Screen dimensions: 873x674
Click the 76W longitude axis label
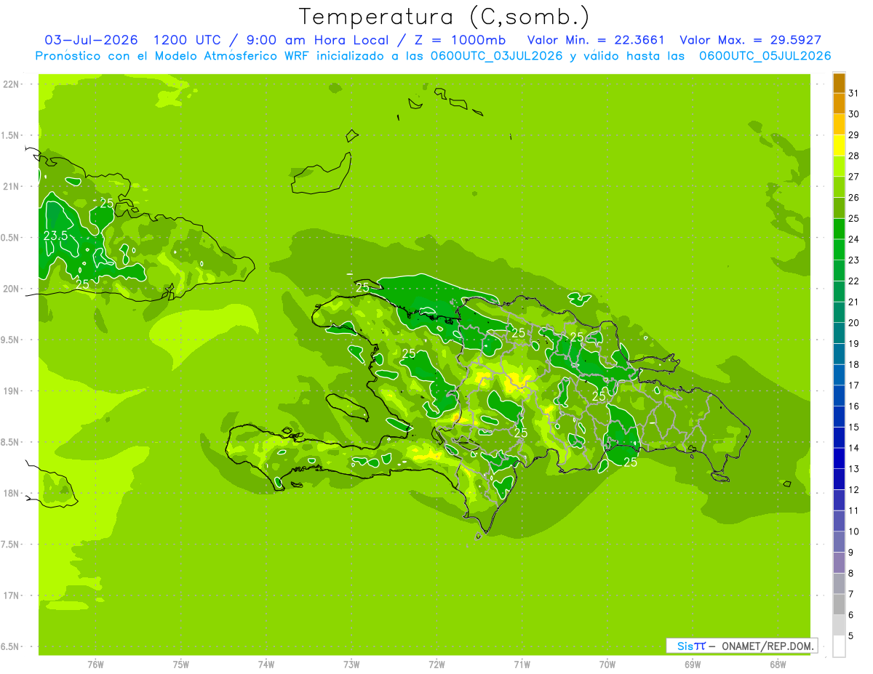(x=95, y=665)
